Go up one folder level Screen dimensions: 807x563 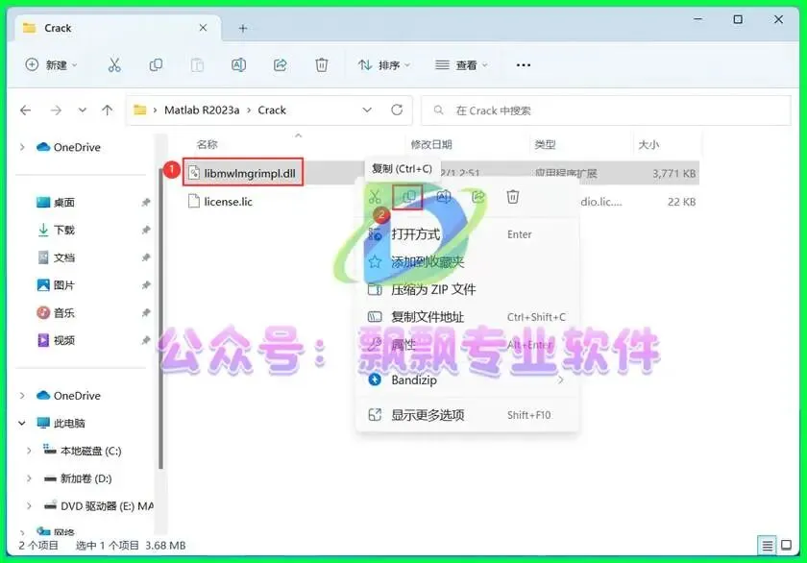[107, 110]
